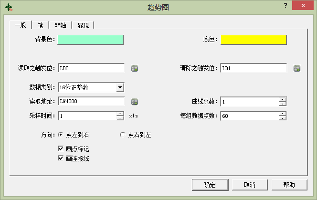
Task: Decrease the 每组数据点数 spinner value
Action: [x=283, y=118]
